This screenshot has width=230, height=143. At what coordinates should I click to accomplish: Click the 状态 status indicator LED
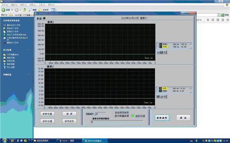[44, 18]
